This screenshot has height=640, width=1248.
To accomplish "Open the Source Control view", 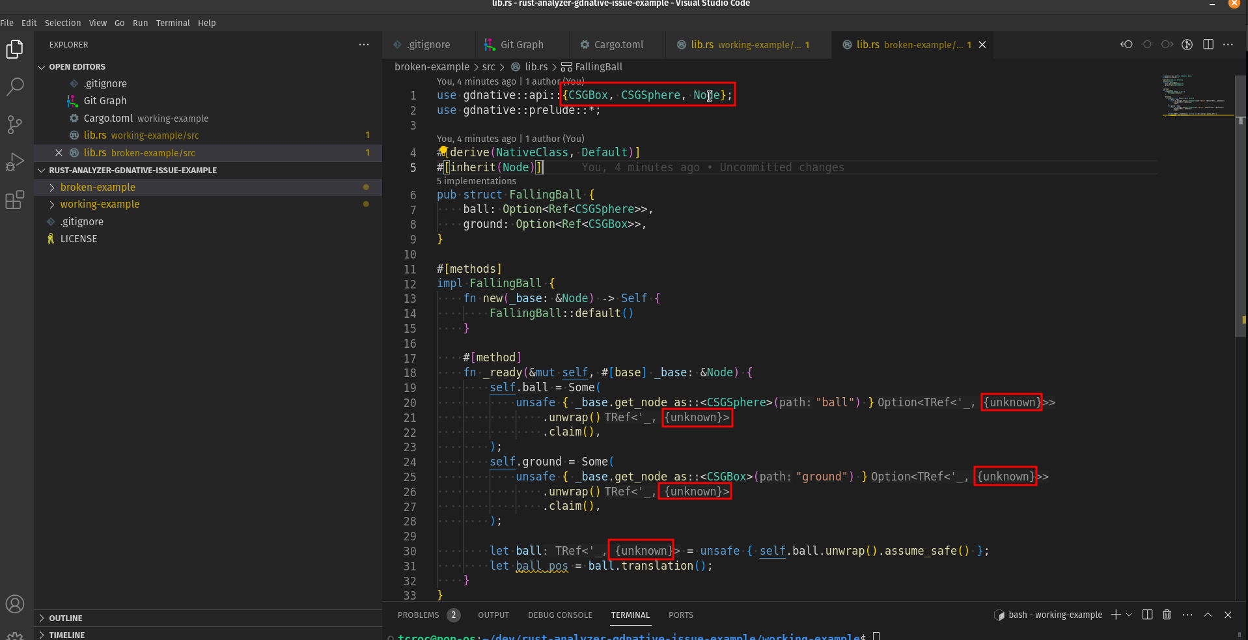I will pos(14,124).
